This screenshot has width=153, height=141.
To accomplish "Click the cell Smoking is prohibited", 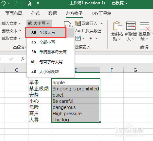I will 76,88.
